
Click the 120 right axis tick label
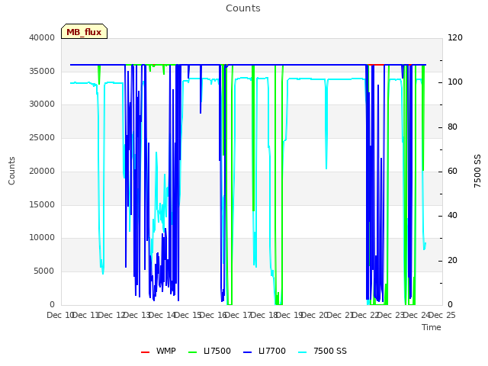455,37
